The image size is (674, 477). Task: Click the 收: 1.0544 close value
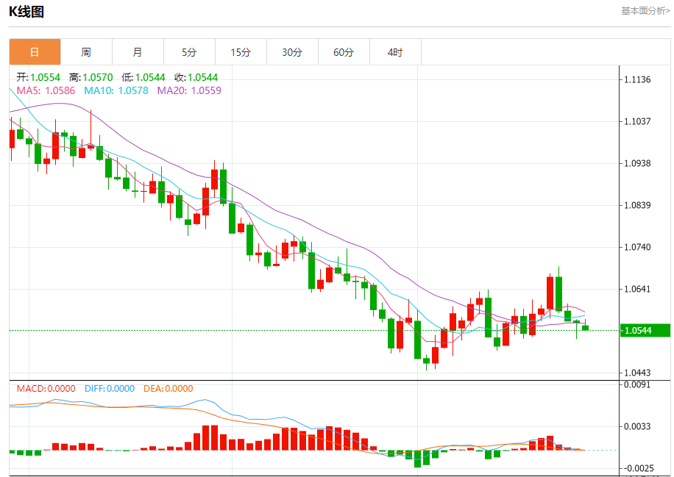pyautogui.click(x=196, y=77)
